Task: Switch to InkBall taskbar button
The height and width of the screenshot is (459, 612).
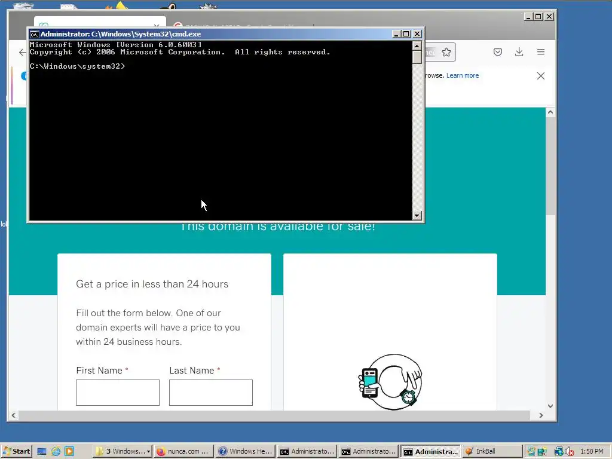Action: pos(492,452)
